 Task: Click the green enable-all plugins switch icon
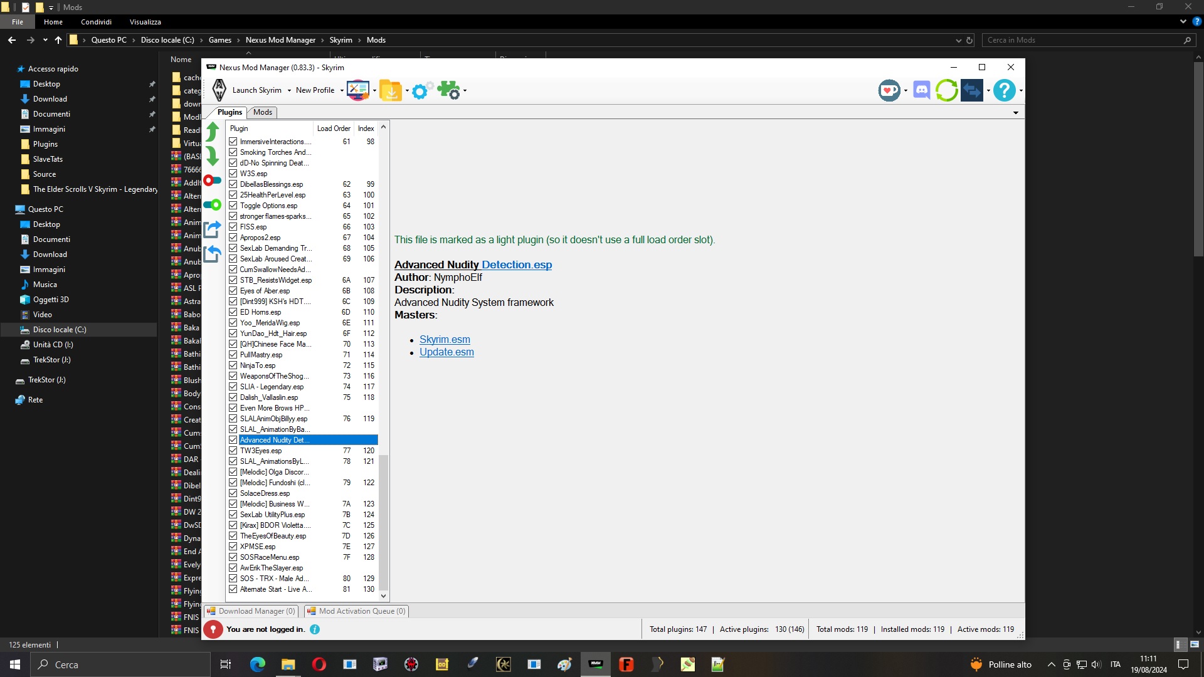[x=213, y=205]
